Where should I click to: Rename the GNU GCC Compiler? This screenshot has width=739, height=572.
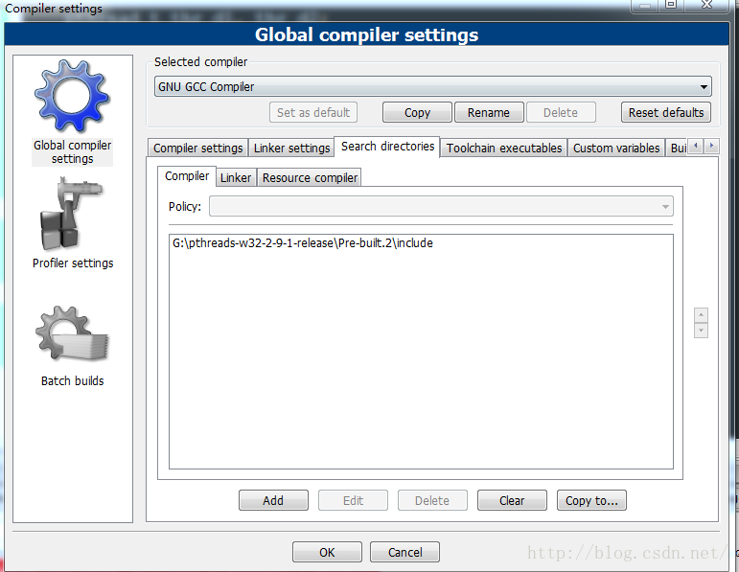(x=489, y=113)
